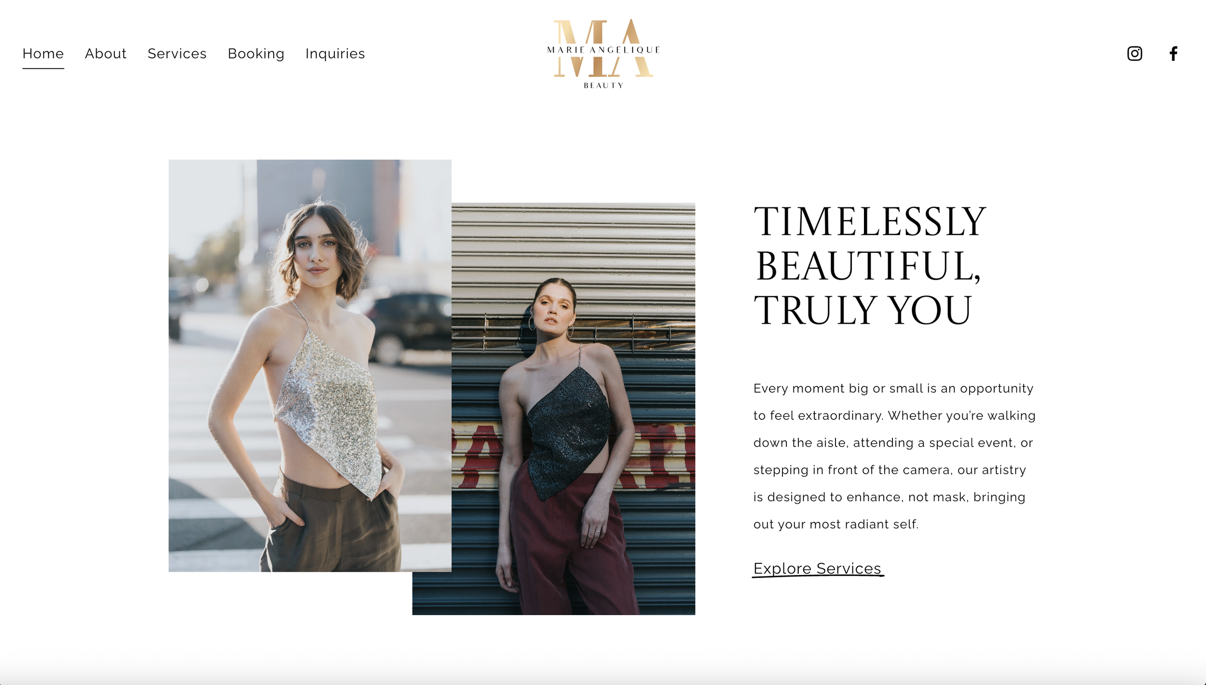The image size is (1206, 685).
Task: Click the silver sequin top model photo
Action: click(x=310, y=366)
